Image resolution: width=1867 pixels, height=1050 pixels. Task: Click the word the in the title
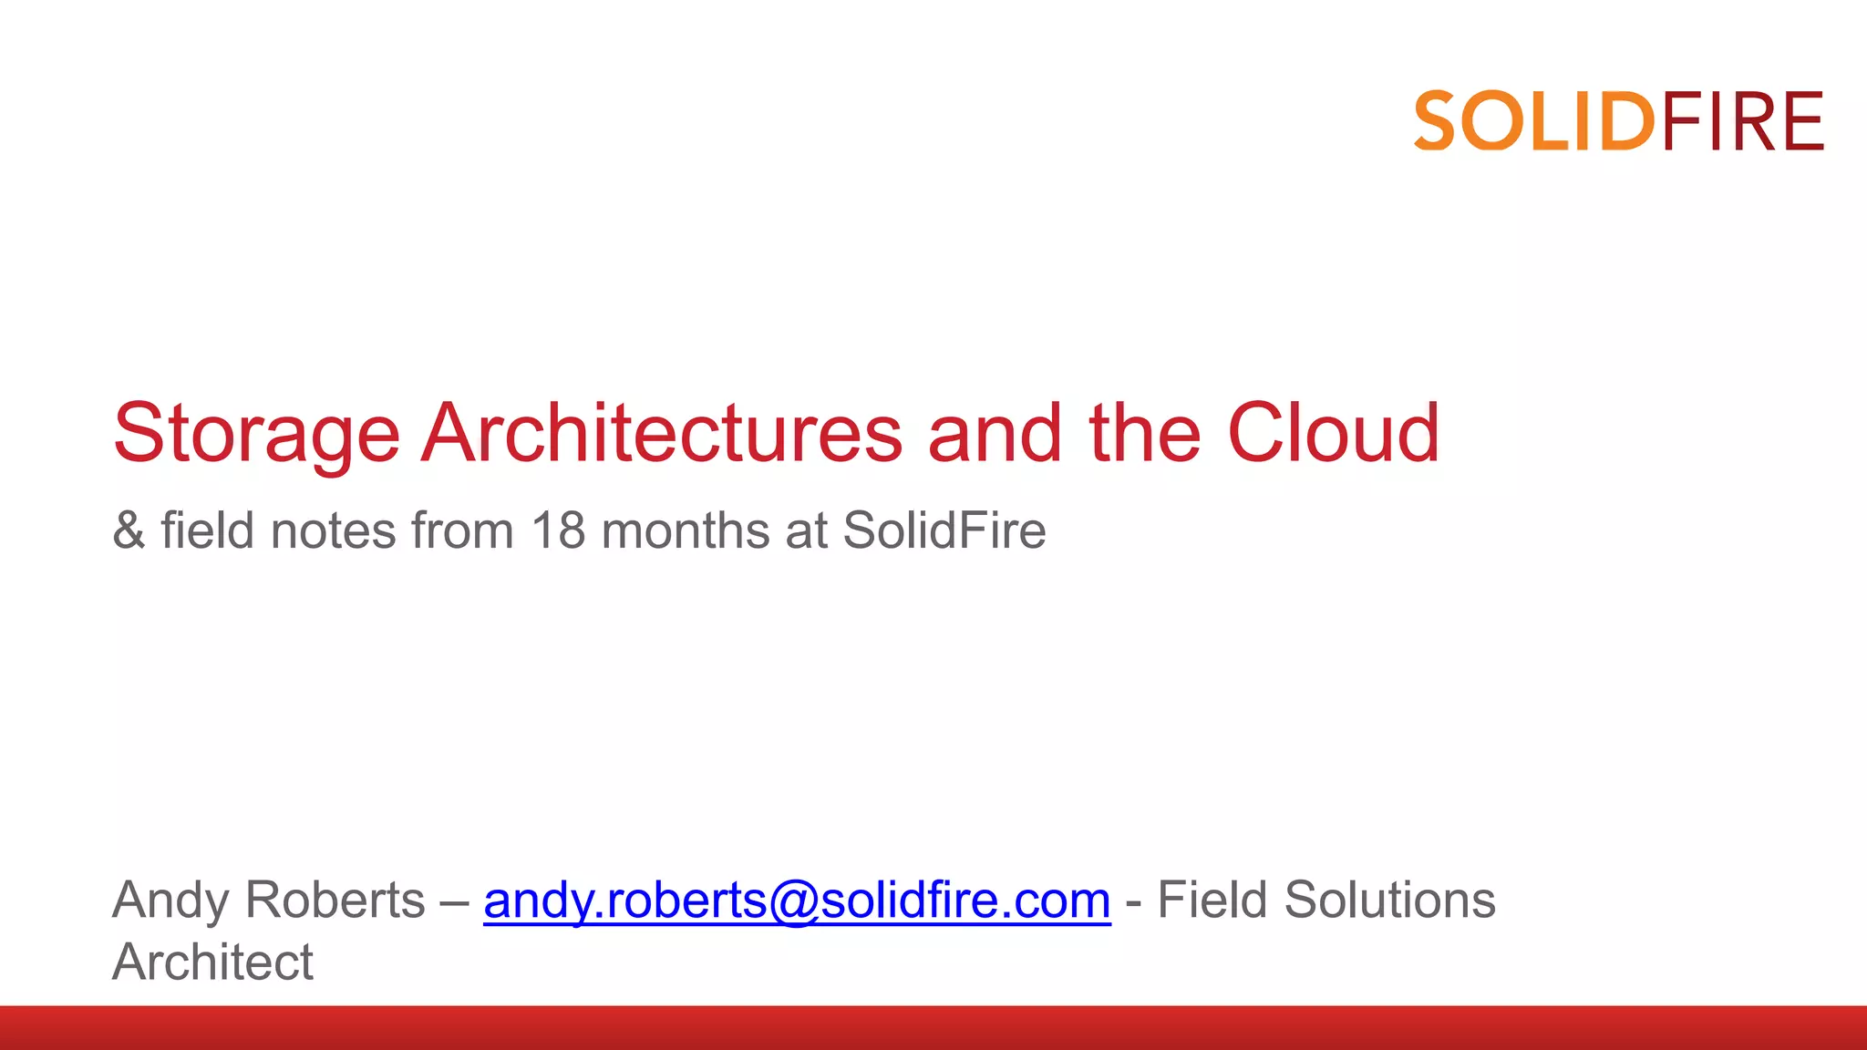[x=1145, y=434]
